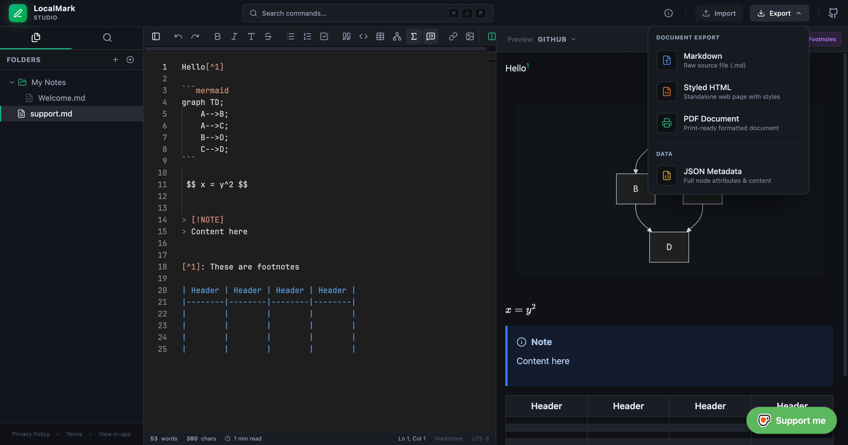Toggle the sidebar panel visibility
848x445 pixels.
[156, 36]
